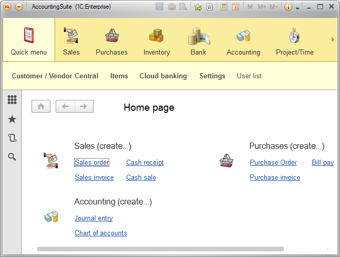Click the M- memory subtract button

(274, 7)
